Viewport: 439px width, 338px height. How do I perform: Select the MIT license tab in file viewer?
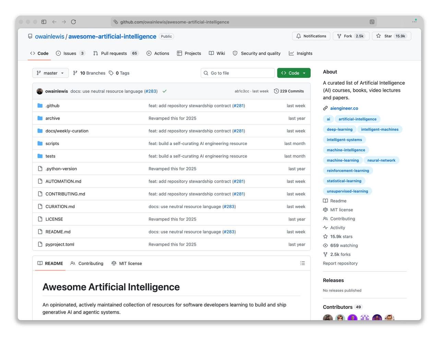(127, 263)
